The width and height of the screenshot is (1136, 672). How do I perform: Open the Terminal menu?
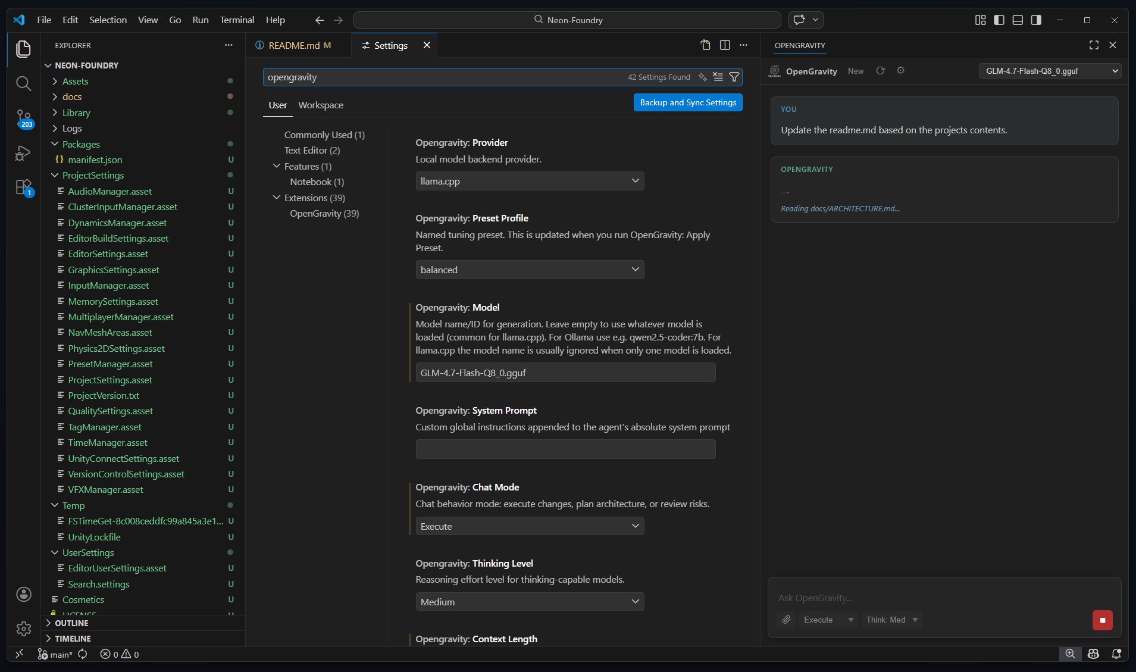point(237,20)
